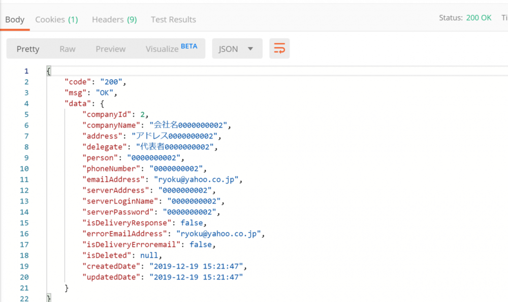Open the JSON format dropdown
This screenshot has width=508, height=302.
[x=237, y=48]
